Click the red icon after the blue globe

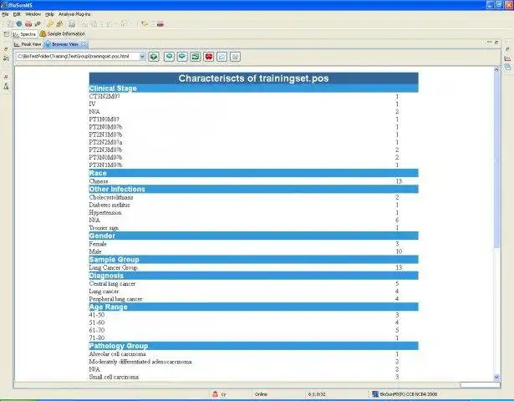coord(28,23)
